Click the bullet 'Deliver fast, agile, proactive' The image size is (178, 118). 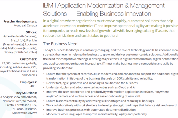click(92, 83)
